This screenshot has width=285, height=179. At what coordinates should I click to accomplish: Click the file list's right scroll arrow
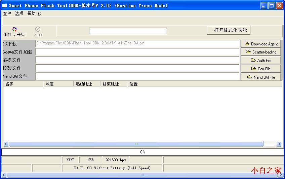(279, 144)
